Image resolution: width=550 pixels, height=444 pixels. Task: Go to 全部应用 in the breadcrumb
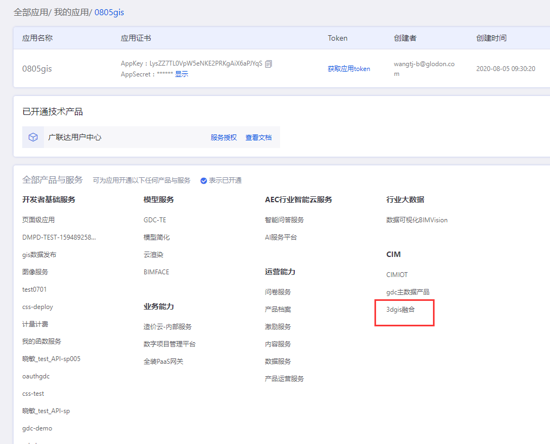[x=30, y=12]
